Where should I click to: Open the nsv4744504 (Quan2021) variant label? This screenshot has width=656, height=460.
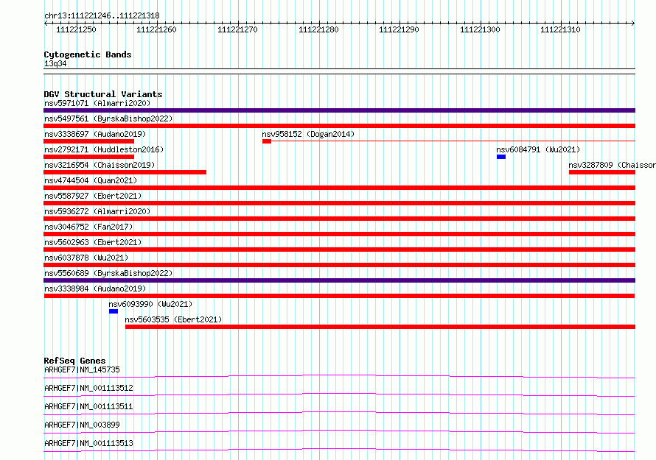(91, 180)
